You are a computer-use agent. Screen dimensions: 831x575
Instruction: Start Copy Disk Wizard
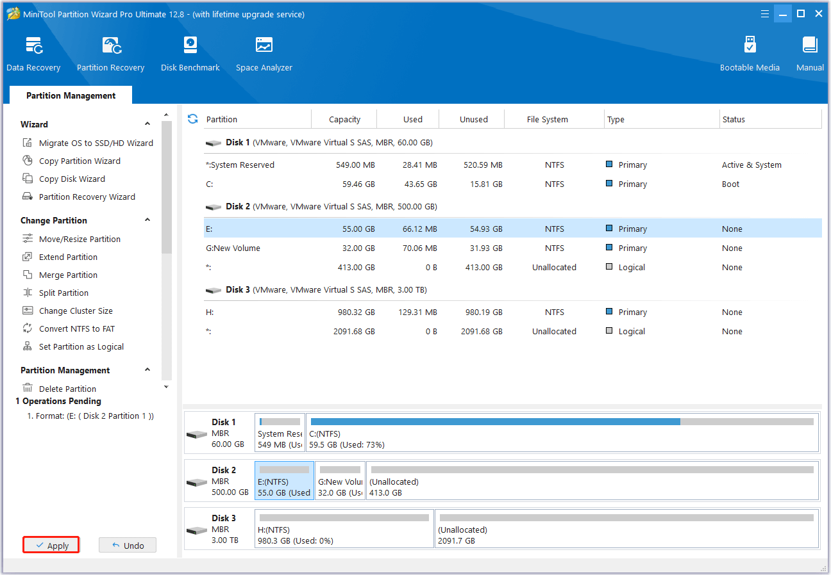click(x=63, y=179)
